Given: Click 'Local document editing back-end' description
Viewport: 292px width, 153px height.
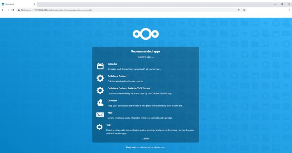Looking at the screenshot, I should (140, 94).
